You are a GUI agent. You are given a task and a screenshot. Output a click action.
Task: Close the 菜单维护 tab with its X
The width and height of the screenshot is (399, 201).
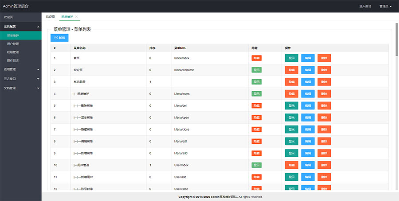[x=76, y=17]
